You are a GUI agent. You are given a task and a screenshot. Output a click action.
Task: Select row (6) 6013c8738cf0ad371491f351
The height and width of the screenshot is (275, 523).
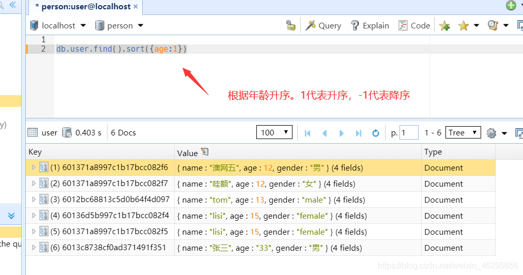pyautogui.click(x=260, y=248)
